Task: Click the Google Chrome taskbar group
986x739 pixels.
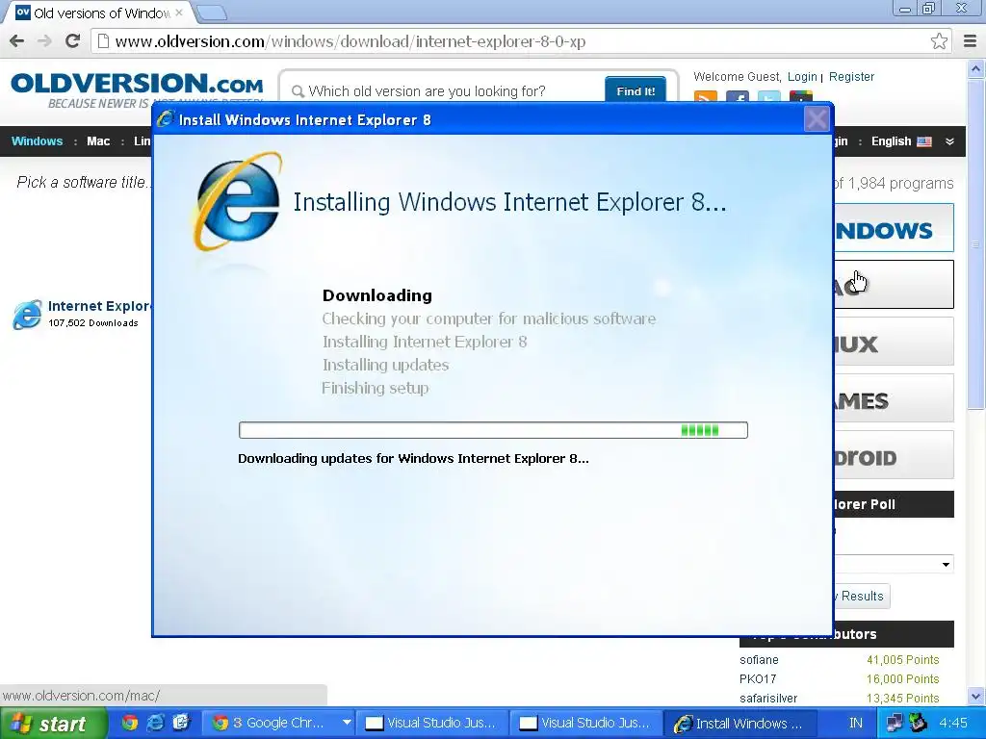Action: click(280, 724)
